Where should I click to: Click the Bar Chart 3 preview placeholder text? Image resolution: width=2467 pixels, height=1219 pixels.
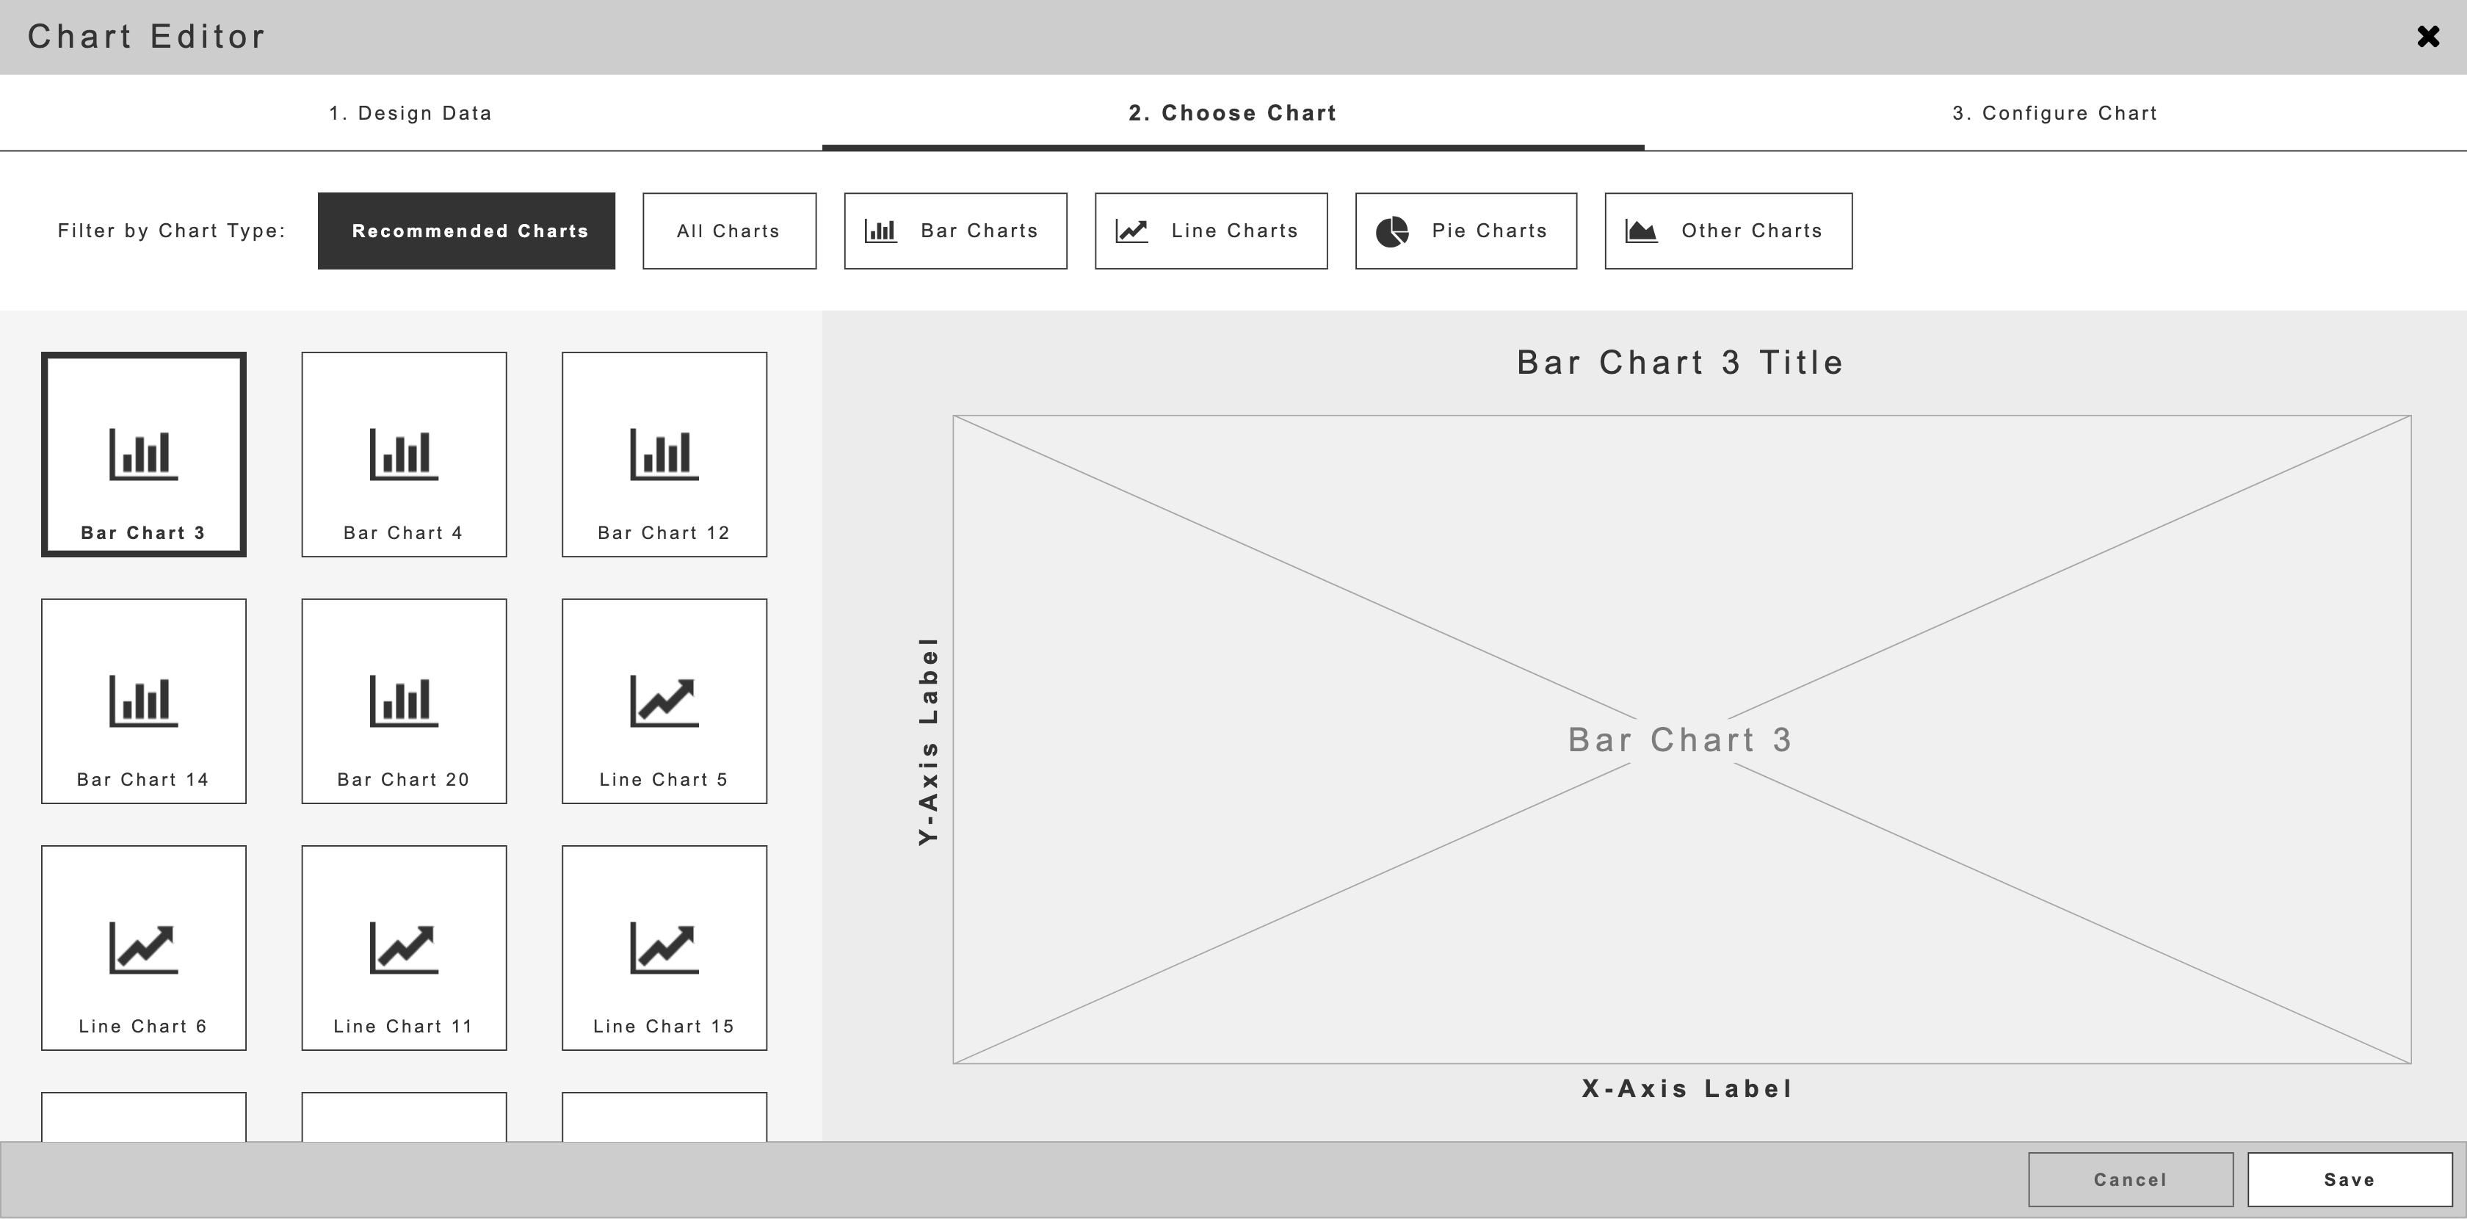click(1681, 740)
